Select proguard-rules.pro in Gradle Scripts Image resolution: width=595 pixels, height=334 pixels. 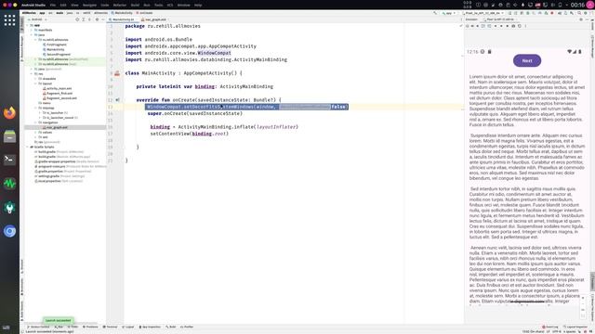(x=49, y=166)
